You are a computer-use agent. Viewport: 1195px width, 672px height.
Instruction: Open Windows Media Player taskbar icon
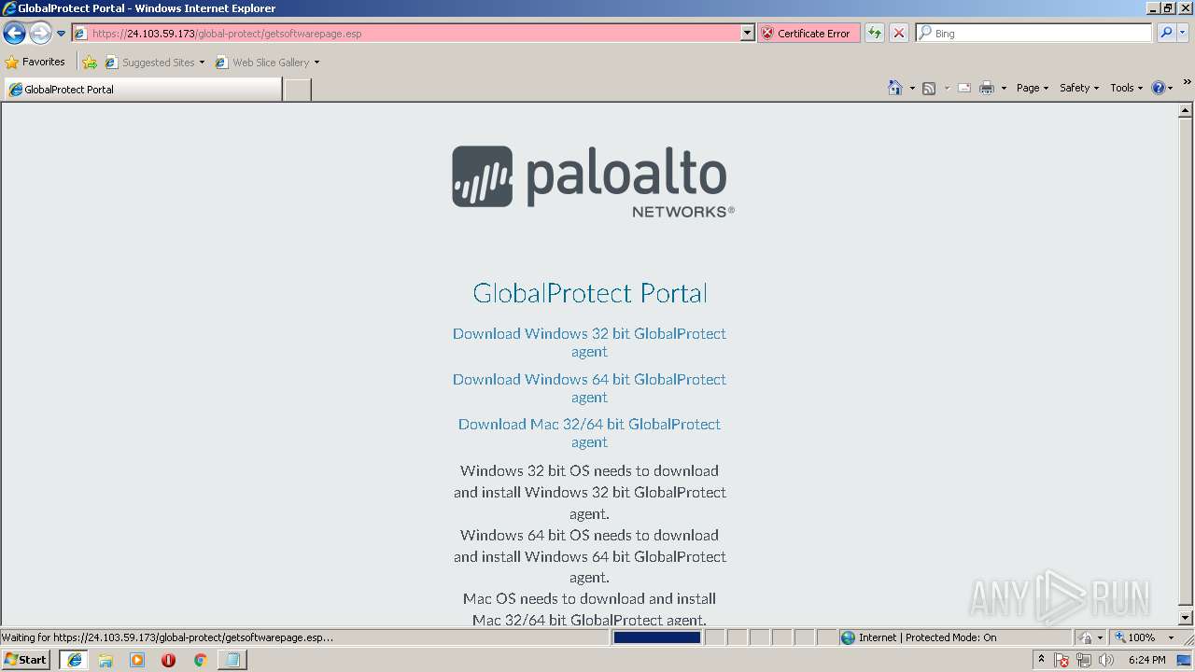pos(137,660)
